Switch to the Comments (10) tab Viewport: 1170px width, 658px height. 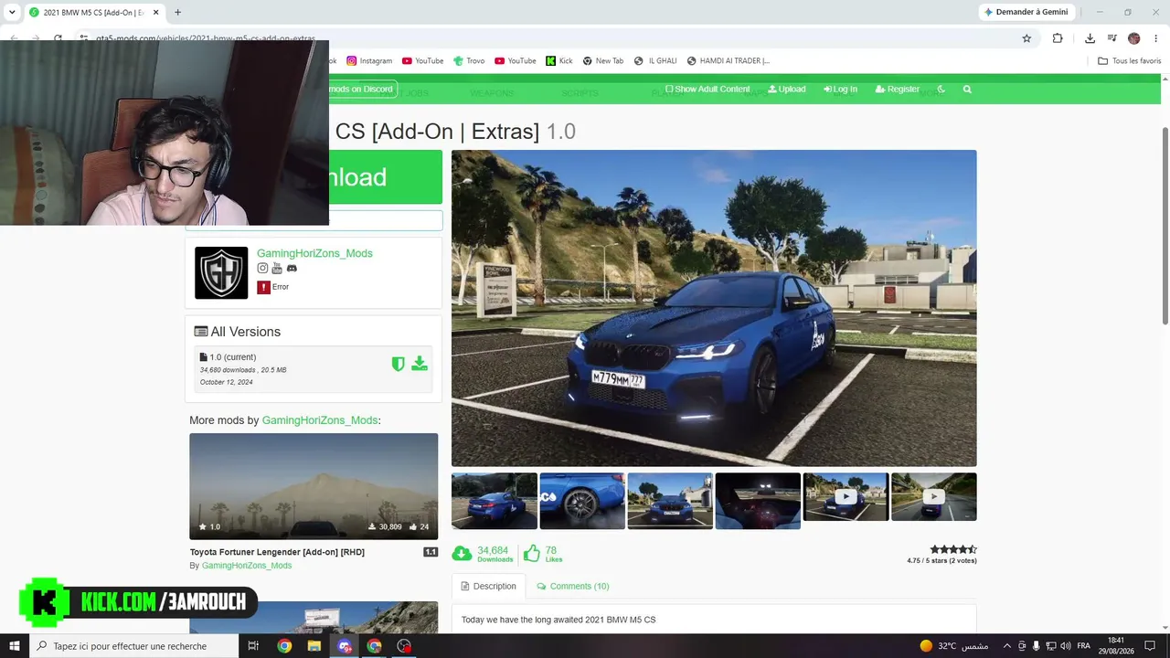click(x=573, y=586)
